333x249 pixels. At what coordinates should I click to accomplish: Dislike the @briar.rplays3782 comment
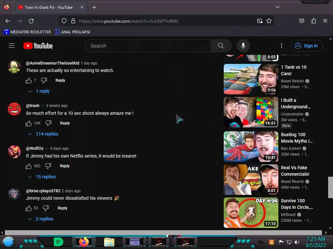(x=46, y=208)
